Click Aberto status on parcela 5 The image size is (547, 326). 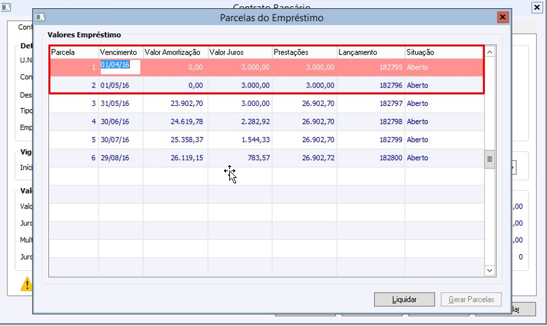pyautogui.click(x=417, y=140)
